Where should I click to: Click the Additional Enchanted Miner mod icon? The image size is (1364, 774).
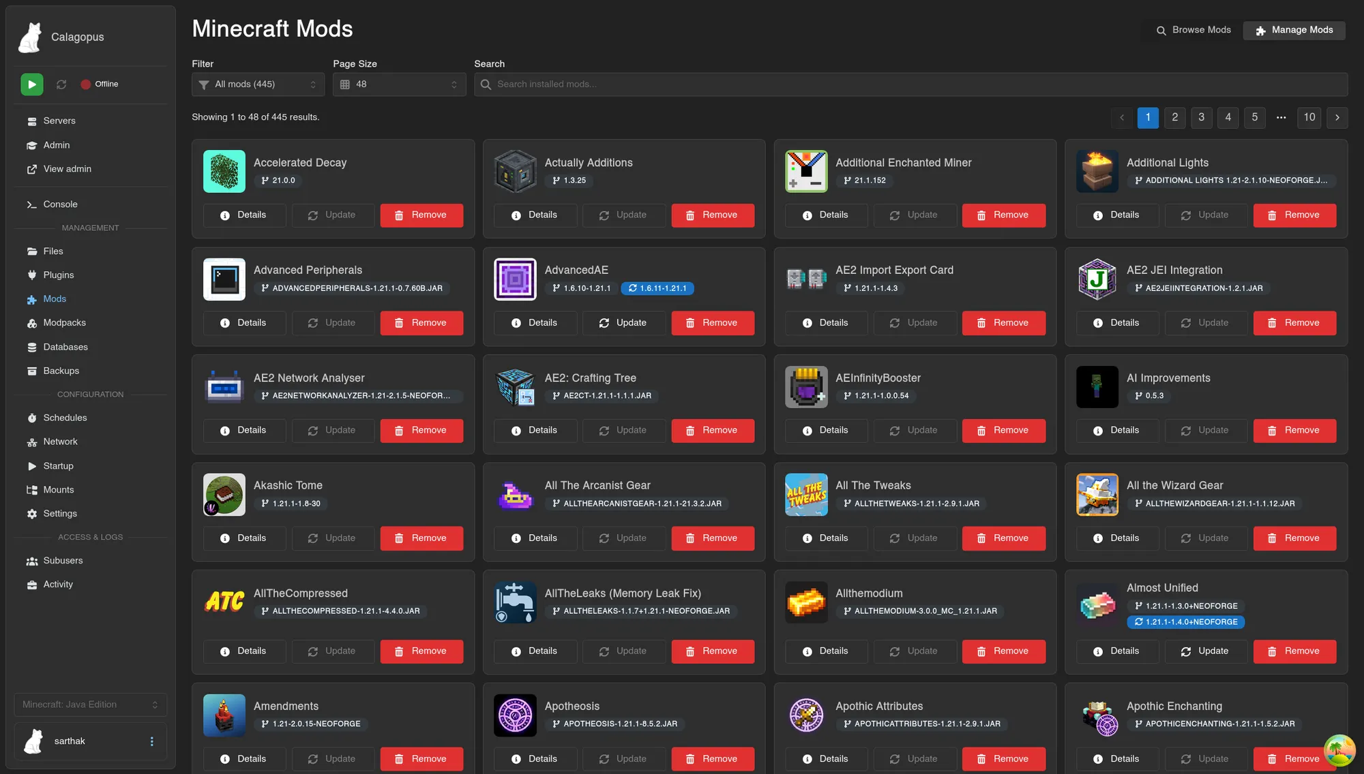click(x=806, y=171)
